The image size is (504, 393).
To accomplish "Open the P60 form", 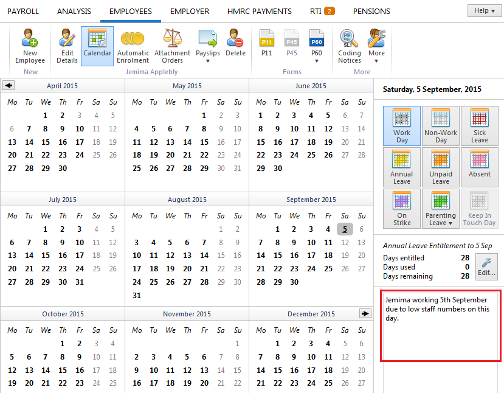I will (x=317, y=43).
